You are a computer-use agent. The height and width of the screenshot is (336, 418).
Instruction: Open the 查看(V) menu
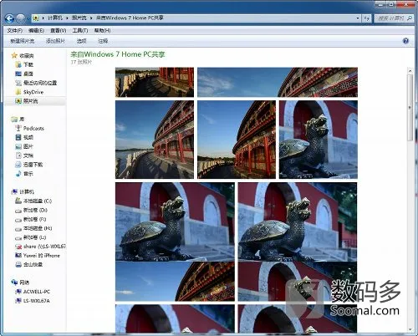point(59,31)
